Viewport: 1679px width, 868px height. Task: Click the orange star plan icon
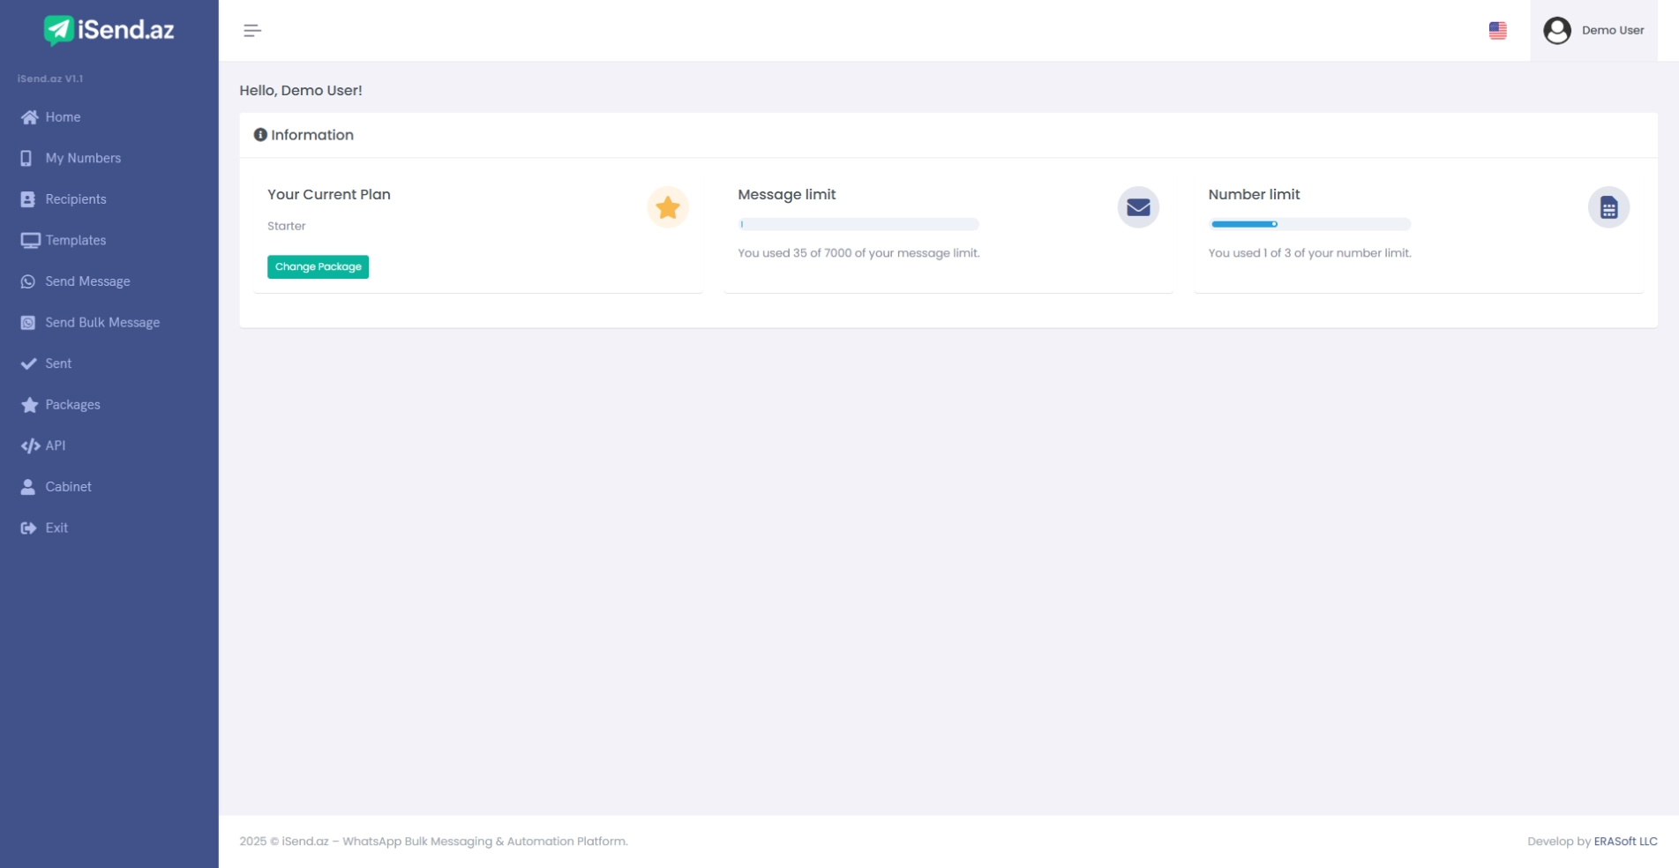[x=668, y=207]
